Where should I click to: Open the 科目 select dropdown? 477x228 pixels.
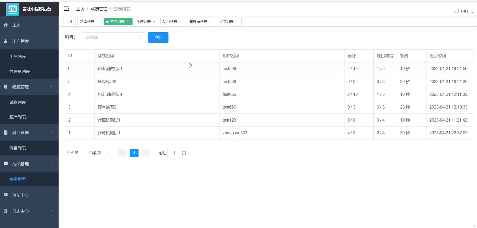click(113, 37)
